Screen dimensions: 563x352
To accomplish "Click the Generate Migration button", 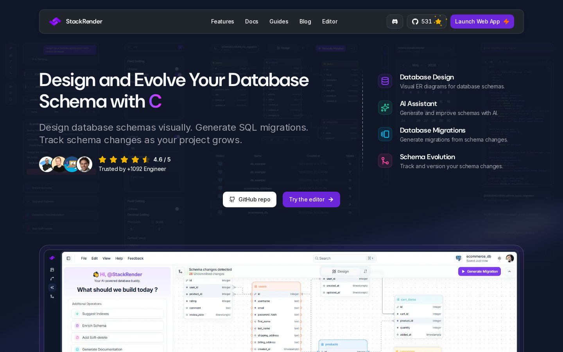I will 479,271.
